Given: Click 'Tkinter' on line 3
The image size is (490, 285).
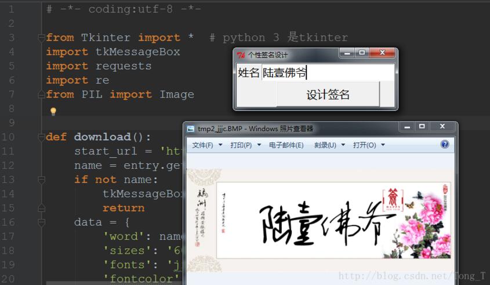Looking at the screenshot, I should (x=106, y=38).
